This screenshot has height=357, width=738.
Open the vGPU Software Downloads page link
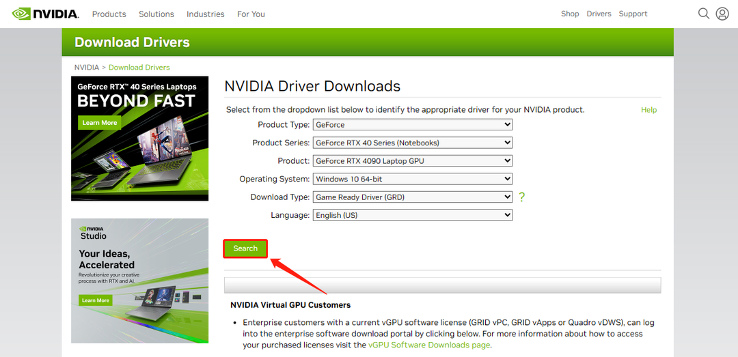pos(429,345)
